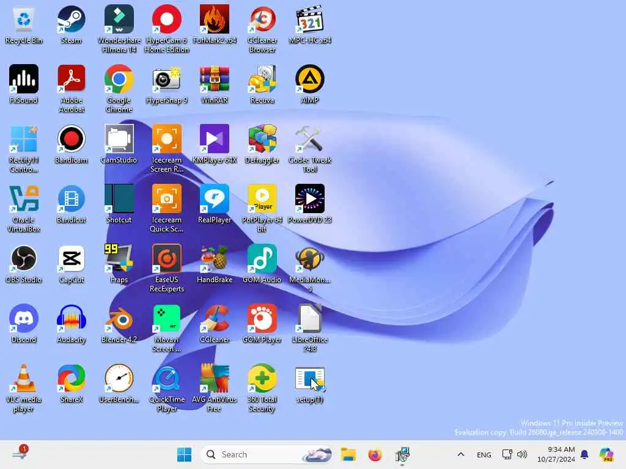Open Discord from the desktop

24,324
